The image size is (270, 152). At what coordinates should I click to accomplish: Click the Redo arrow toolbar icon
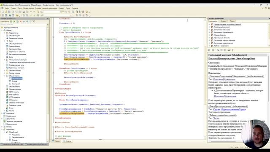(34, 12)
